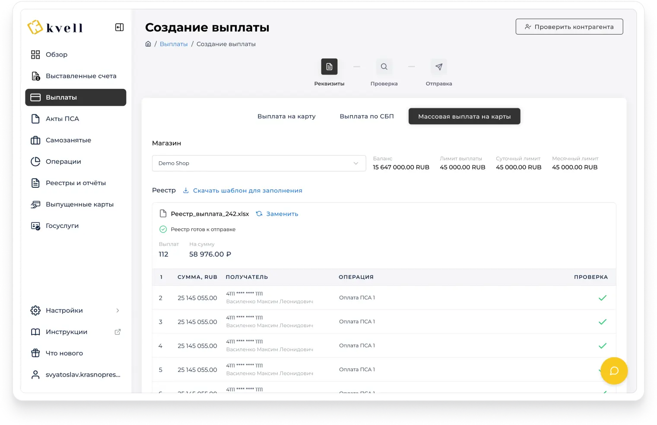The image size is (657, 425).
Task: Click the home icon in breadcrumbs
Action: [x=148, y=44]
